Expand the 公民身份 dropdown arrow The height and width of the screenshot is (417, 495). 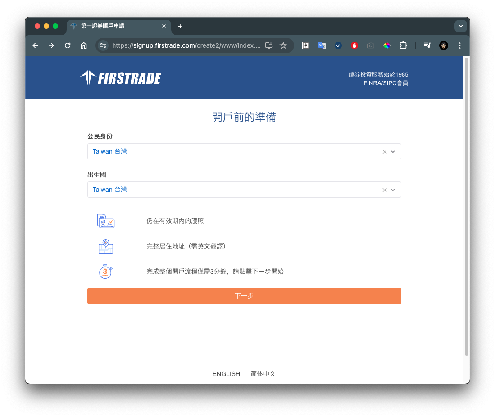point(393,152)
